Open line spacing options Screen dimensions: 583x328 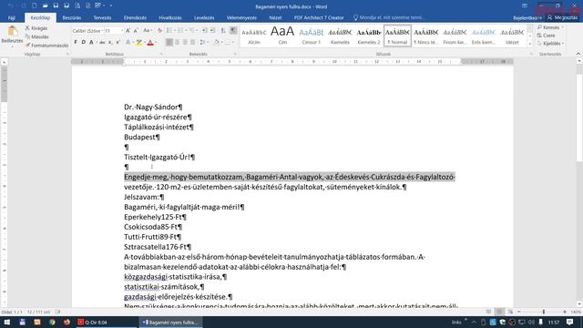(203, 43)
